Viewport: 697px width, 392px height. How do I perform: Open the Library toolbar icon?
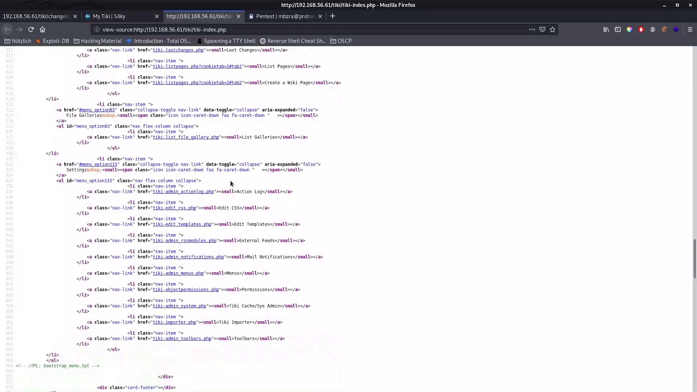coord(606,29)
